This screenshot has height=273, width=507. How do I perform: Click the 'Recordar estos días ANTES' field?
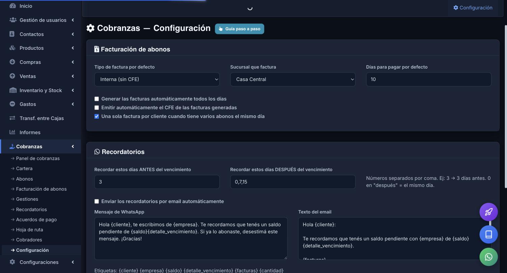pos(157,182)
